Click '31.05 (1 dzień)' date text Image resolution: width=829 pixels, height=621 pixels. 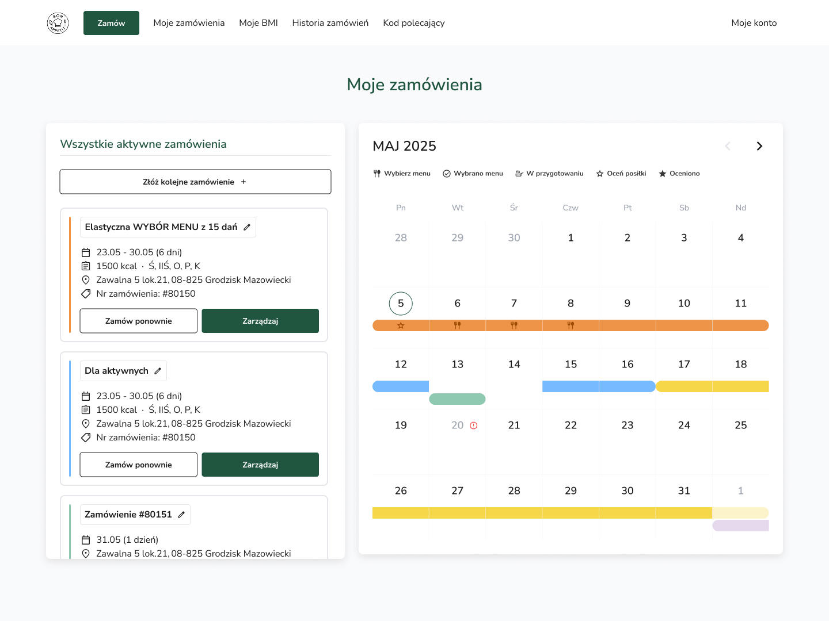coord(127,540)
